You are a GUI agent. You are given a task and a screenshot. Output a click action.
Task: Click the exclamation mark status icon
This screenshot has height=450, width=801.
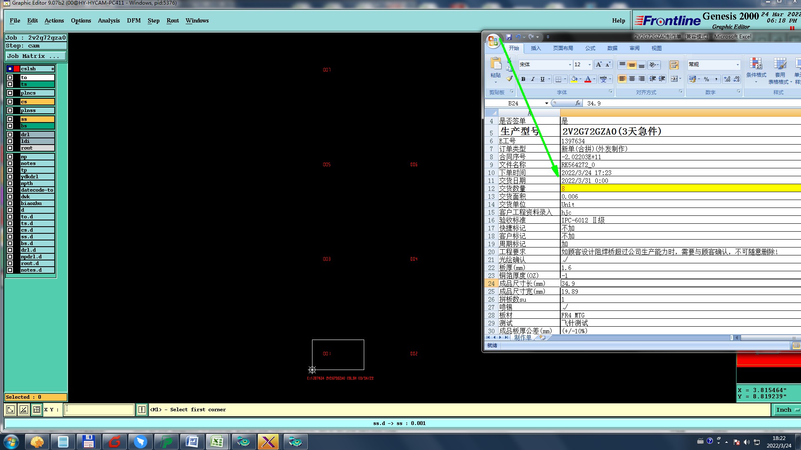pos(142,410)
